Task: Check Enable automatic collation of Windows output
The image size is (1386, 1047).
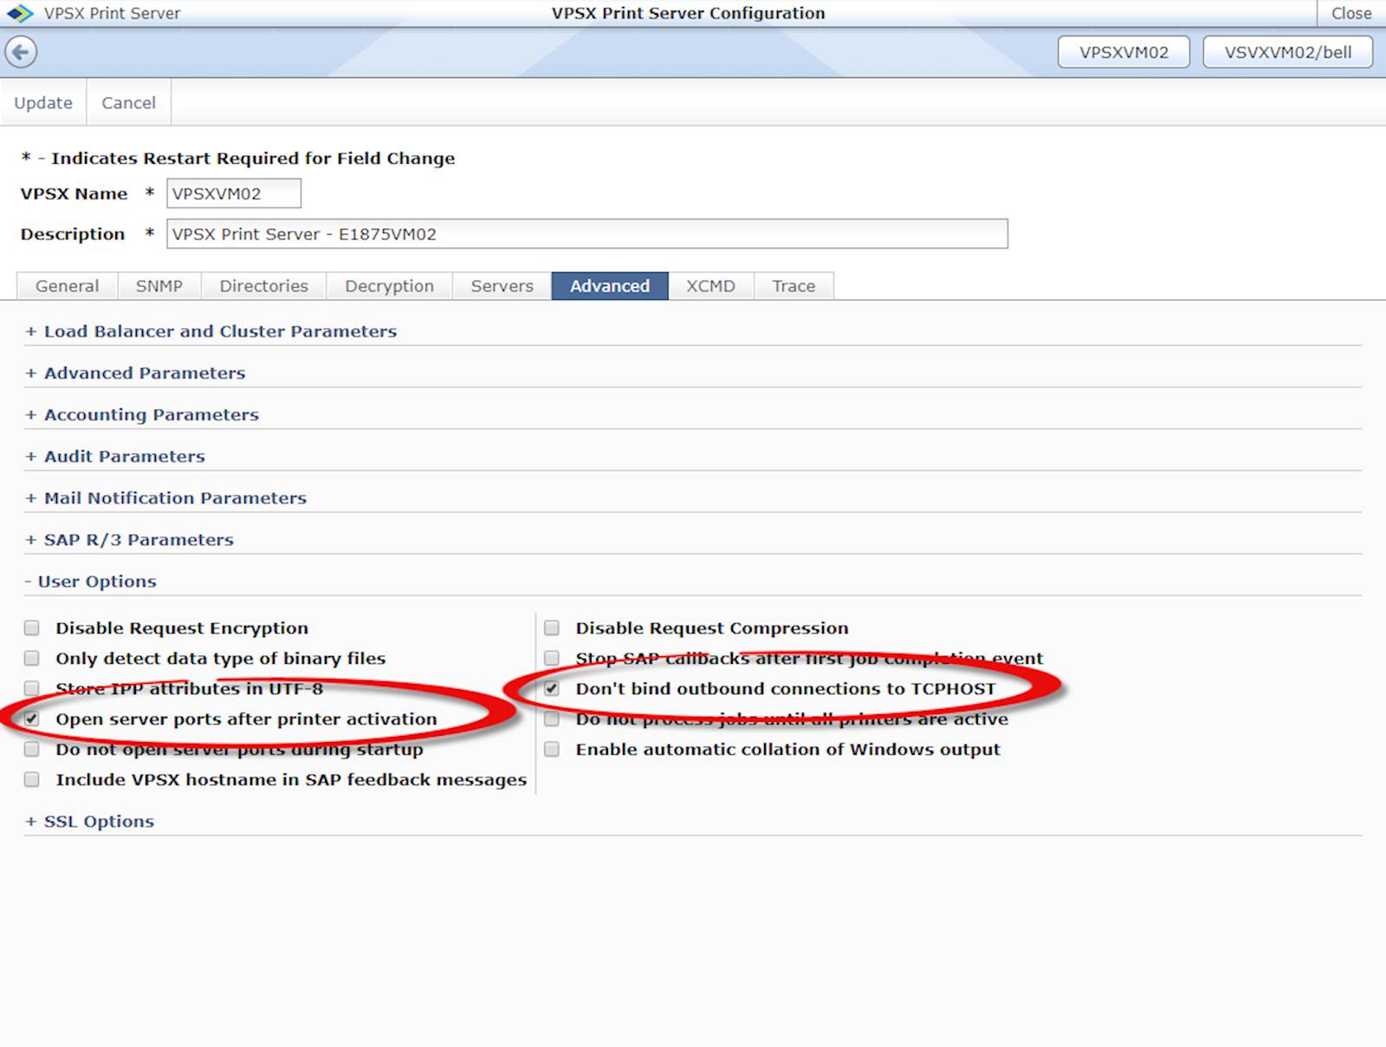Action: (x=552, y=749)
